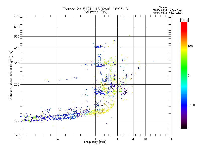Click the 'RwPretec (8p)' subtitle

[x=95, y=12]
